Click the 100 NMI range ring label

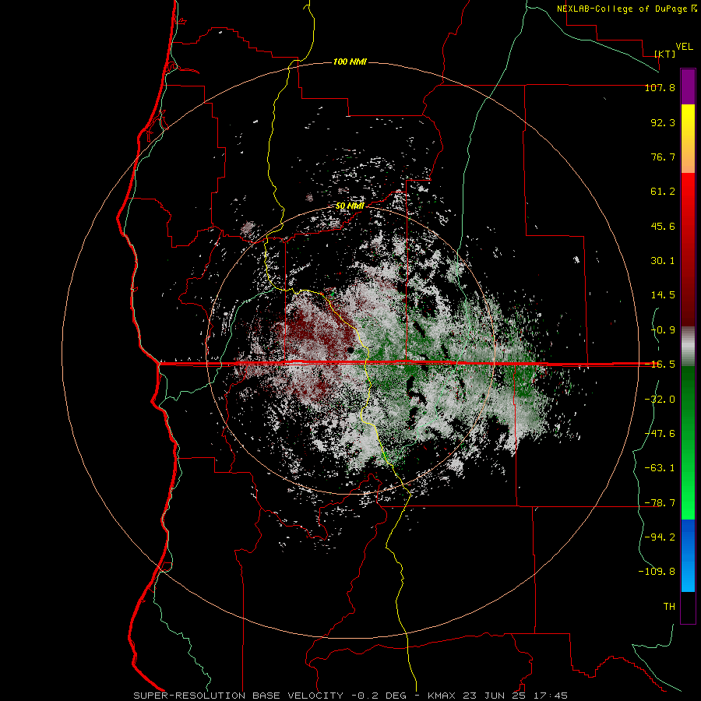coord(350,62)
